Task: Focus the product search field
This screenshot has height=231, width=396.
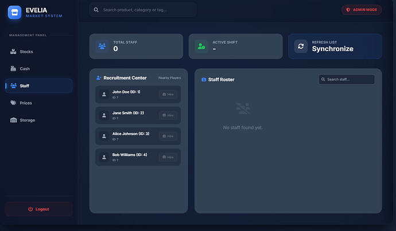Action: 143,10
